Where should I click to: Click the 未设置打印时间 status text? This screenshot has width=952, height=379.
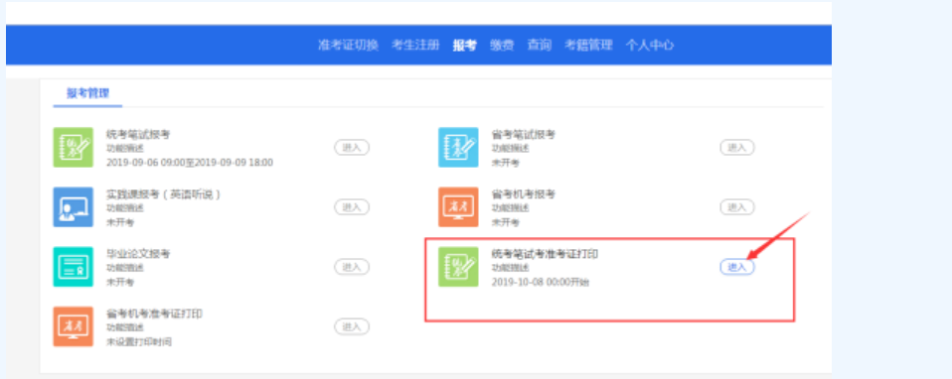pos(139,342)
